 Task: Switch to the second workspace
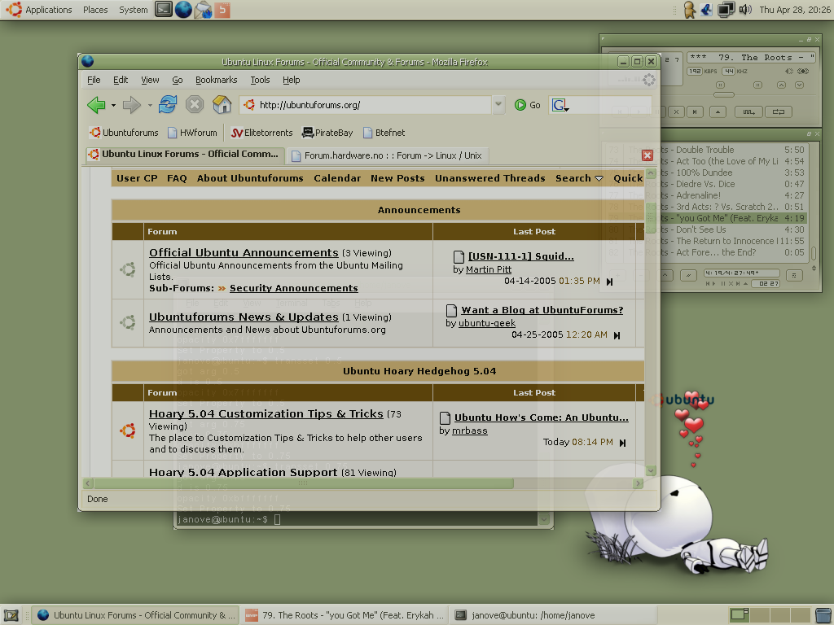[760, 615]
